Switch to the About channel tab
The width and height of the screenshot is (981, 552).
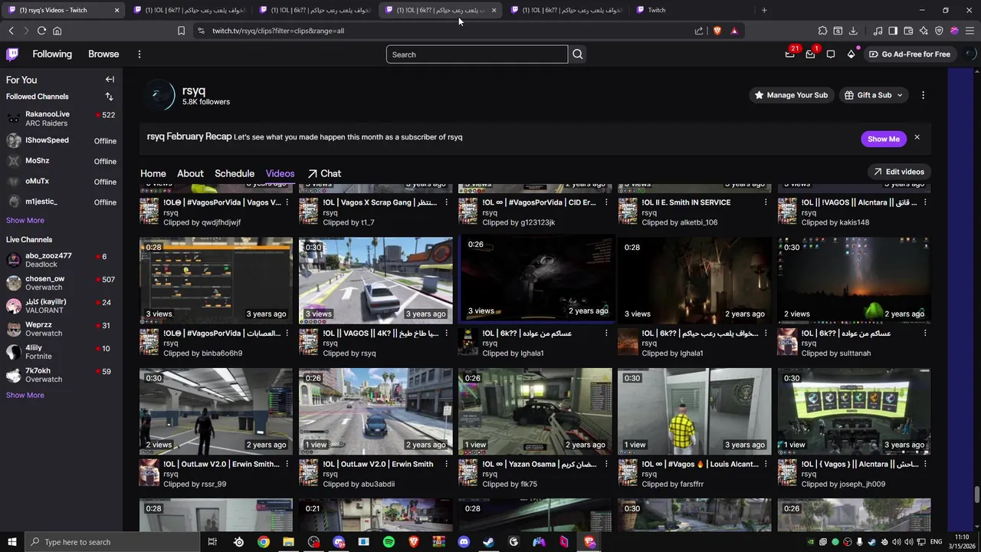click(190, 173)
